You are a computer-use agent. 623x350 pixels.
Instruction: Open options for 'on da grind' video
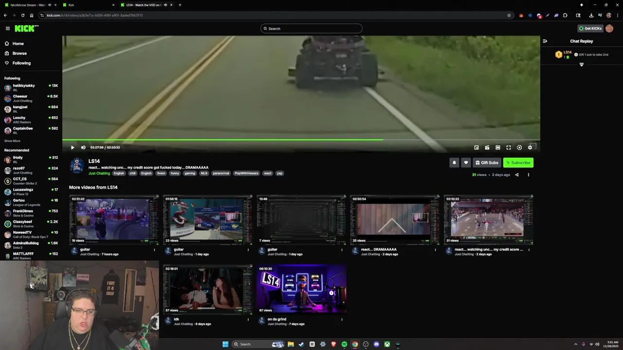pos(342,319)
